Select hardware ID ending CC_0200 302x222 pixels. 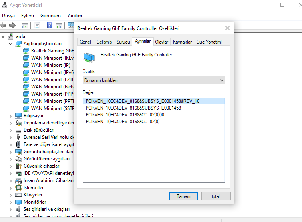point(123,122)
